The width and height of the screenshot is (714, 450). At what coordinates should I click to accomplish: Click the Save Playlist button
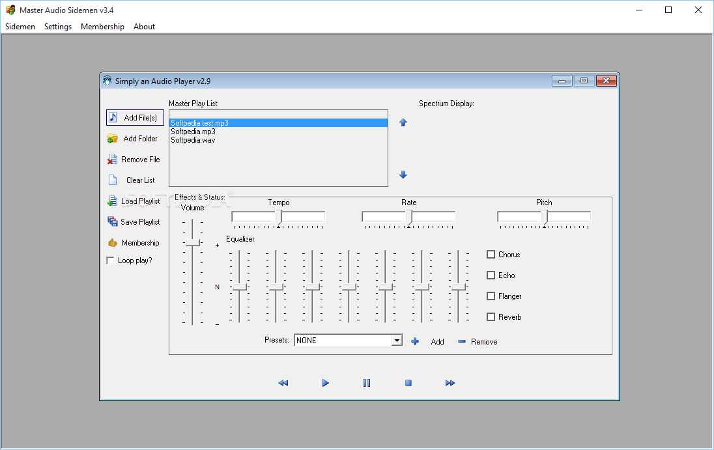pos(135,222)
